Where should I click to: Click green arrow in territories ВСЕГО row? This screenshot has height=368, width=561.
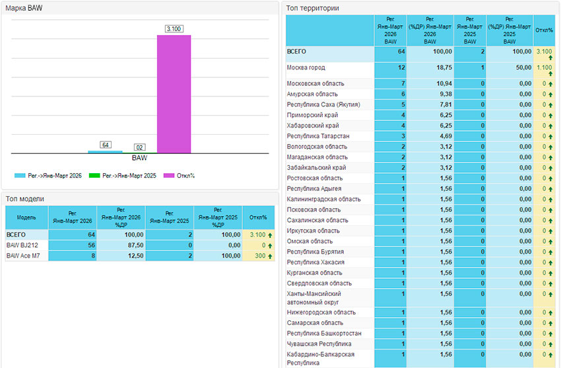(x=550, y=59)
